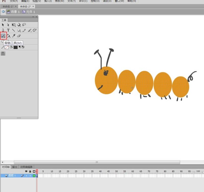The image size is (204, 192).
Task: Switch to the 输出 tab
Action: click(x=15, y=167)
